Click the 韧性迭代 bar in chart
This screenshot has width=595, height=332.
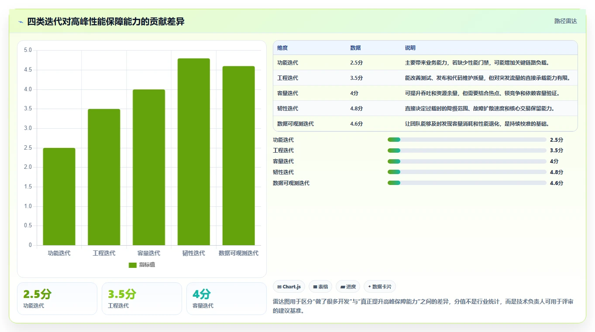pyautogui.click(x=194, y=152)
